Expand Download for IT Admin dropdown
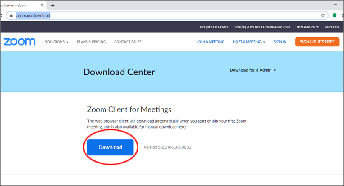Screen dimensions: 344x186 [x=253, y=70]
